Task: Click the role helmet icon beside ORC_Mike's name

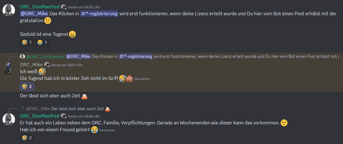Action: pyautogui.click(x=47, y=65)
